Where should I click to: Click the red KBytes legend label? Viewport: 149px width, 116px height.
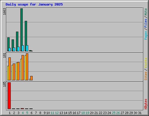(x=146, y=104)
